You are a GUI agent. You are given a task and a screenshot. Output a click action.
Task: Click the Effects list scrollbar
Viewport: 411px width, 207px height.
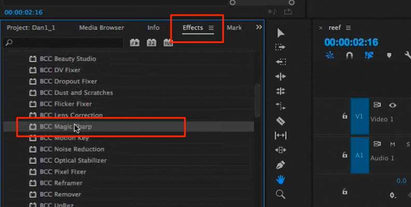tap(257, 100)
